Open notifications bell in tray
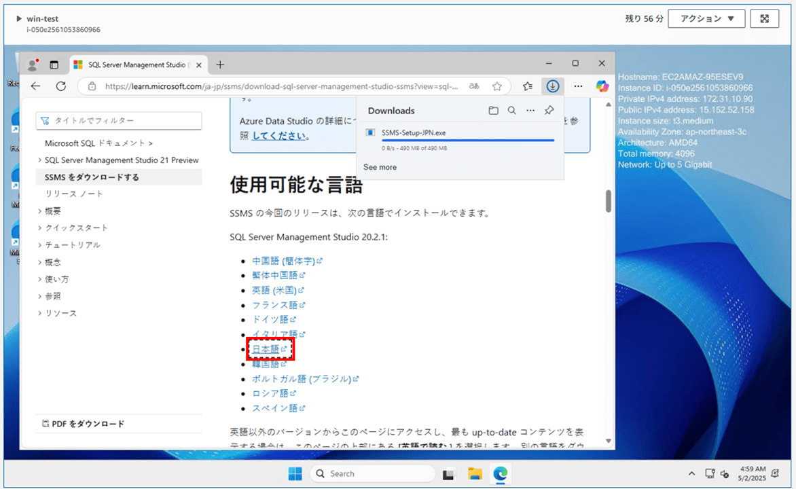 [775, 474]
